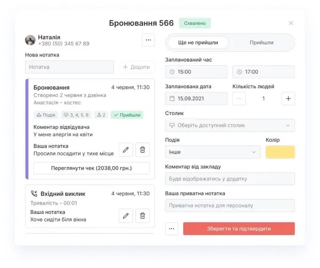
Task: Increase the number of people with plus
Action: pyautogui.click(x=288, y=98)
